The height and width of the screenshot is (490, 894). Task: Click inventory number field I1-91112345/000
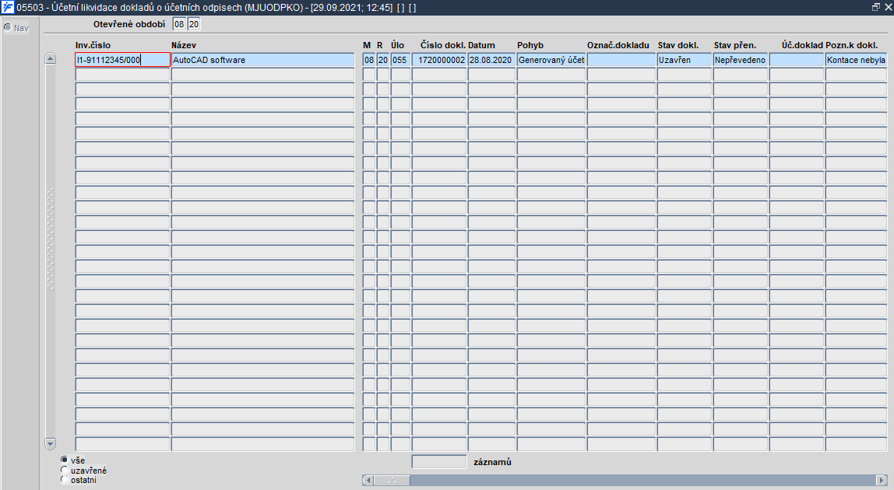pos(122,60)
